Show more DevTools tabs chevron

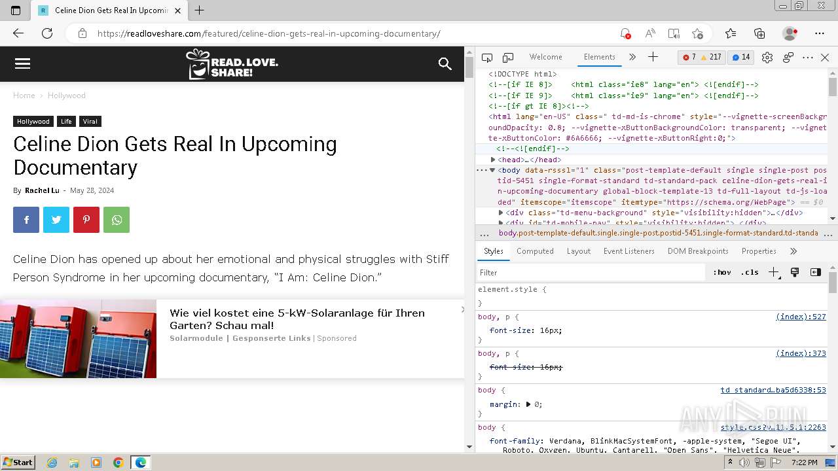pyautogui.click(x=632, y=57)
